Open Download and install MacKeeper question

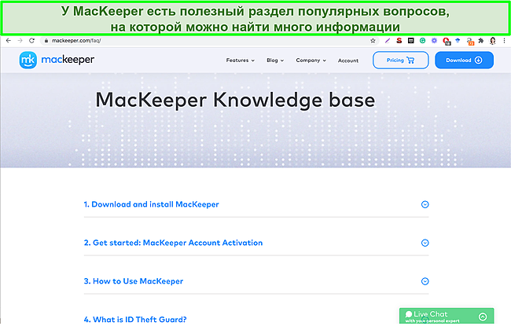pyautogui.click(x=151, y=204)
